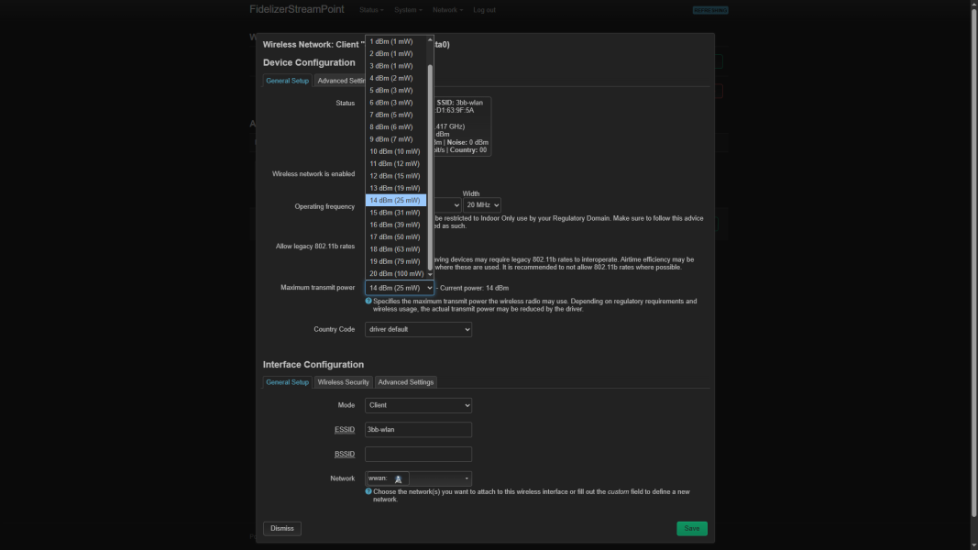
Task: Click the help icon below Maximum transmit power
Action: [x=368, y=301]
